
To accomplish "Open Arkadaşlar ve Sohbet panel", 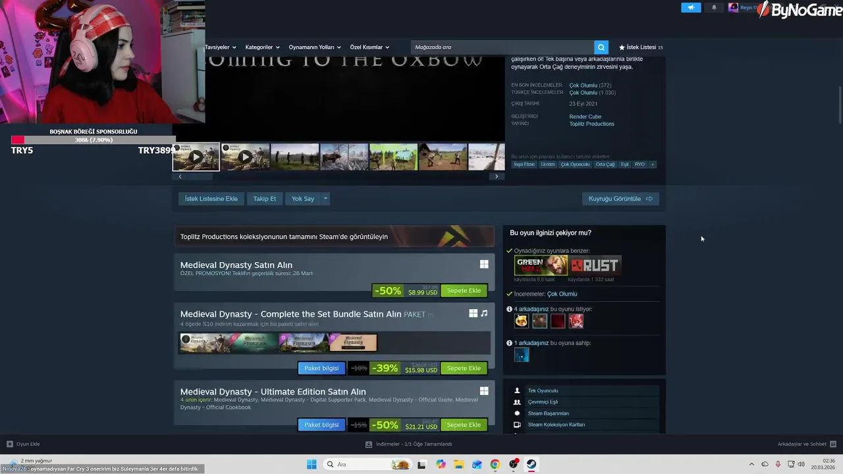I will click(807, 444).
